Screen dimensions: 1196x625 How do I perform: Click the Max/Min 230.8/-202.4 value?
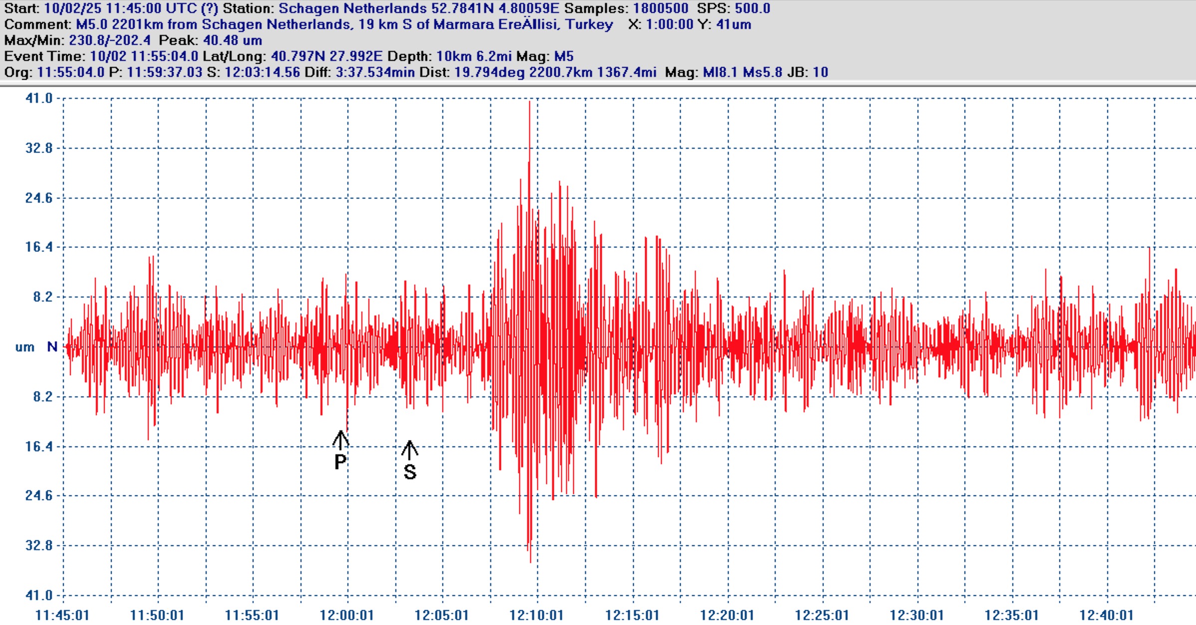[x=109, y=40]
